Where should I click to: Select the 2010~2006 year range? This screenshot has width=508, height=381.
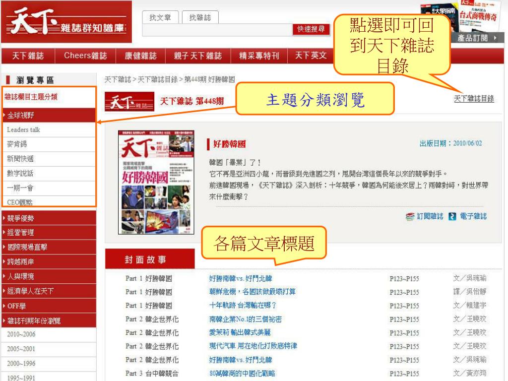[x=49, y=334]
